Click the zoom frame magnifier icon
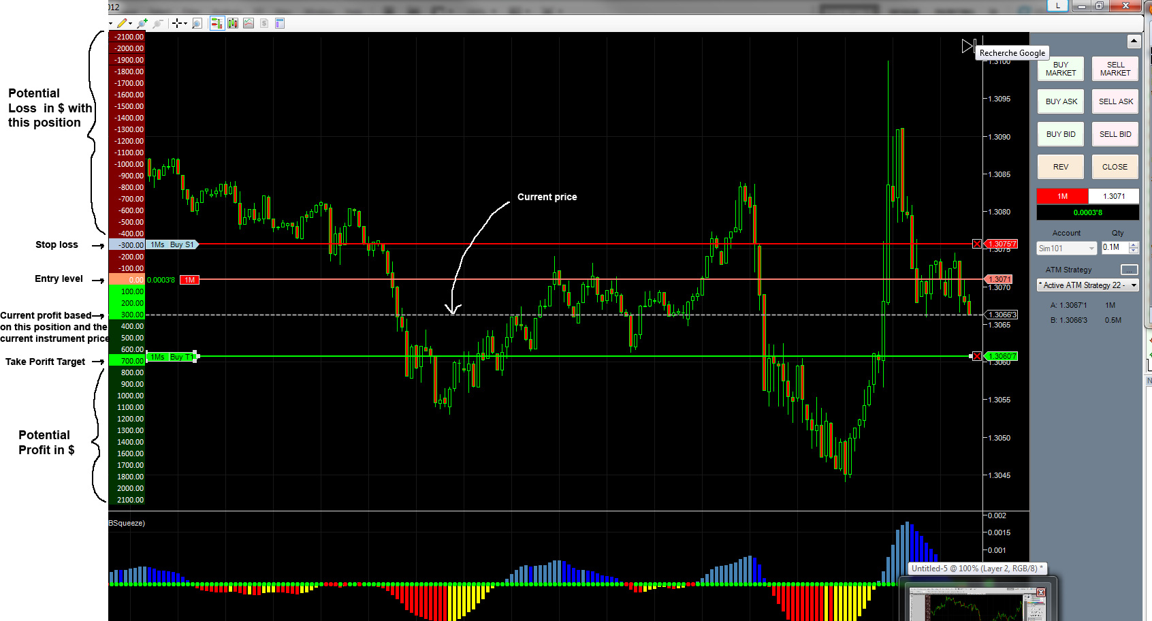This screenshot has height=621, width=1152. tap(197, 23)
